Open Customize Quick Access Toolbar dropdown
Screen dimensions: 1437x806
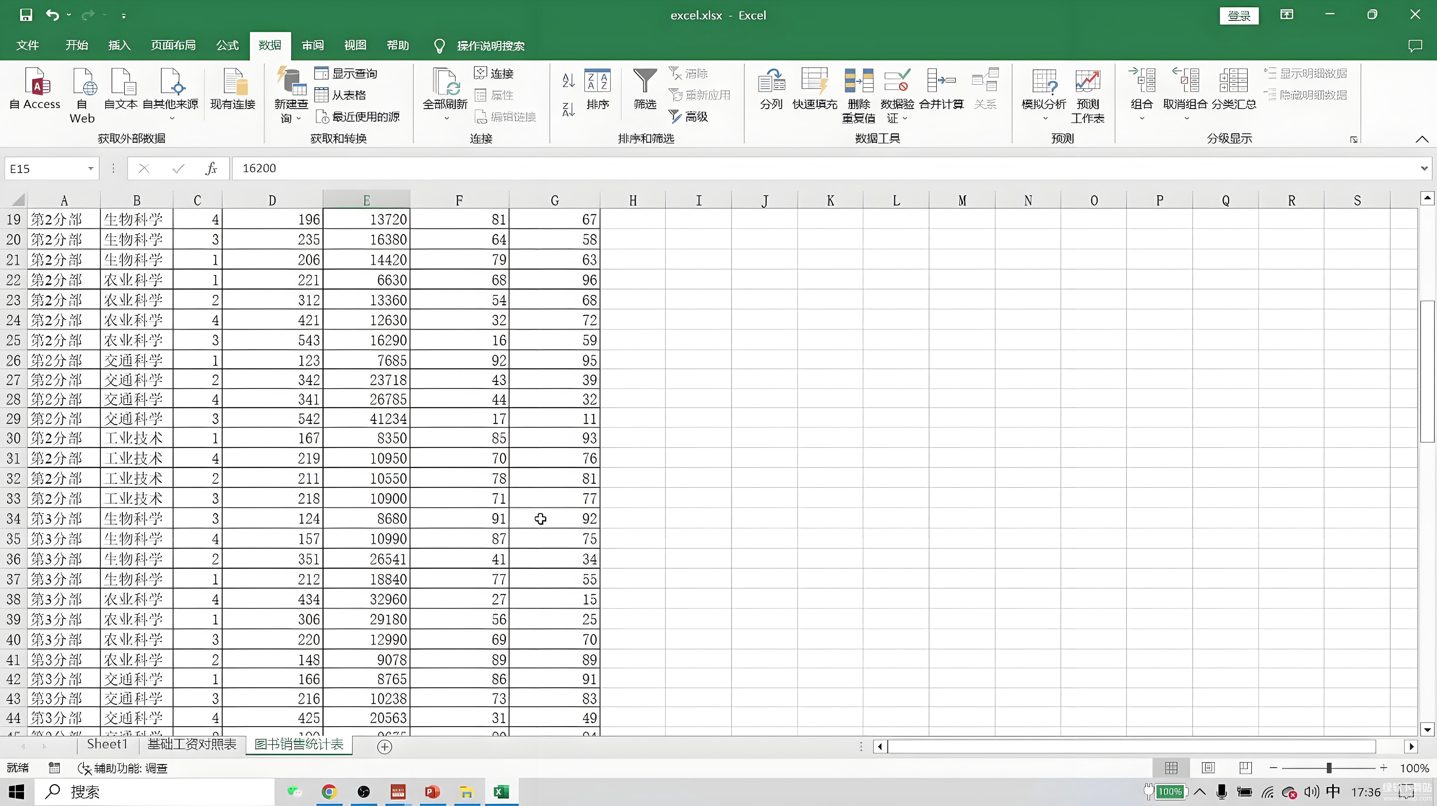(x=124, y=15)
